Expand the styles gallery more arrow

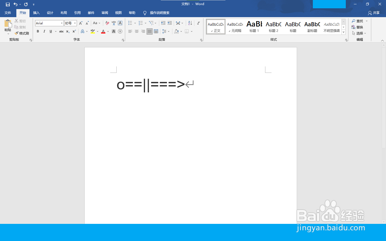tap(343, 32)
